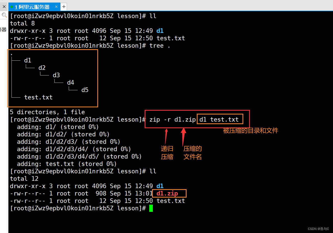The width and height of the screenshot is (333, 233).
Task: Select the '5 directories, 1 file' summary line
Action: 47,112
